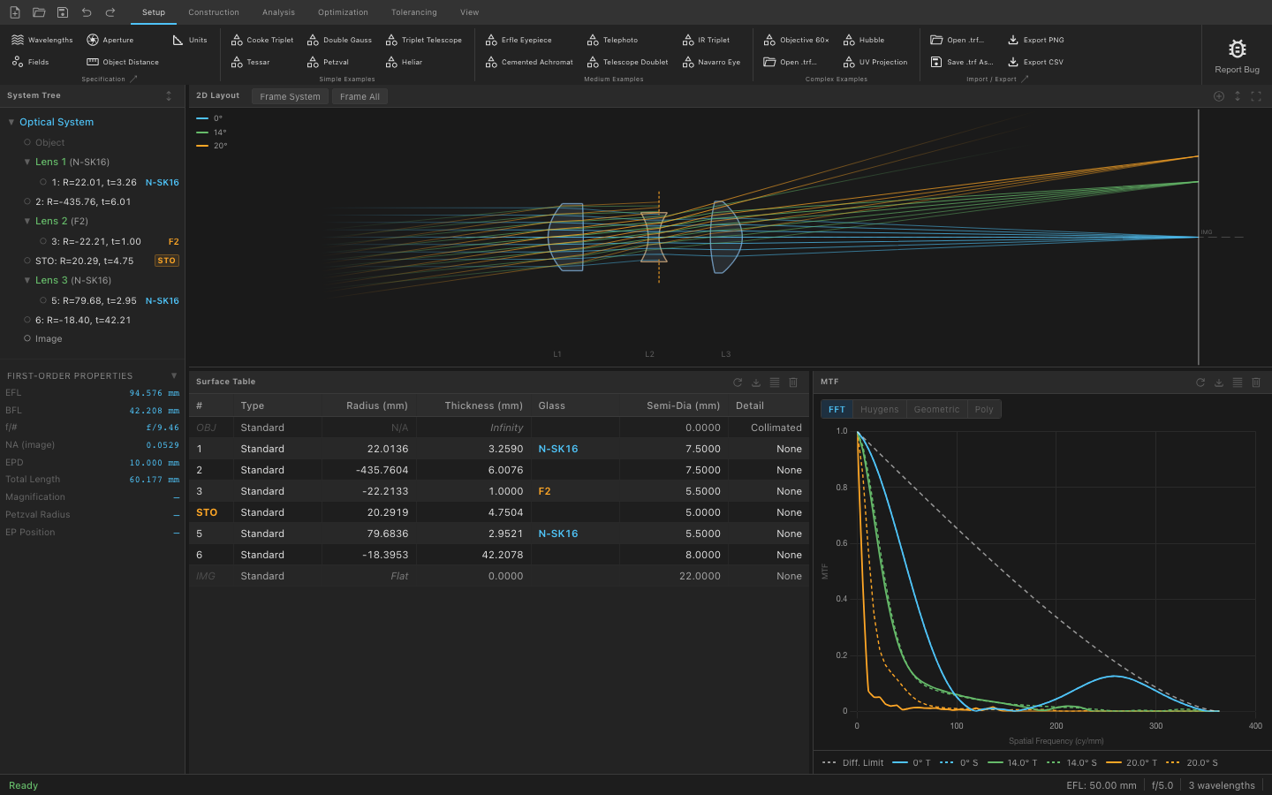Open the Aperture settings
1272x795 pixels.
[110, 40]
